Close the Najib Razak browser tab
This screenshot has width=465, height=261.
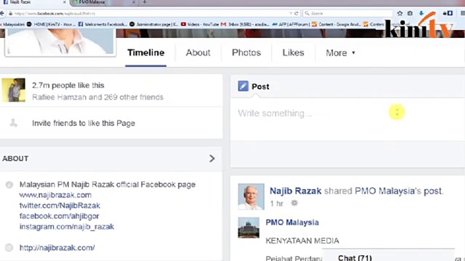click(x=65, y=2)
